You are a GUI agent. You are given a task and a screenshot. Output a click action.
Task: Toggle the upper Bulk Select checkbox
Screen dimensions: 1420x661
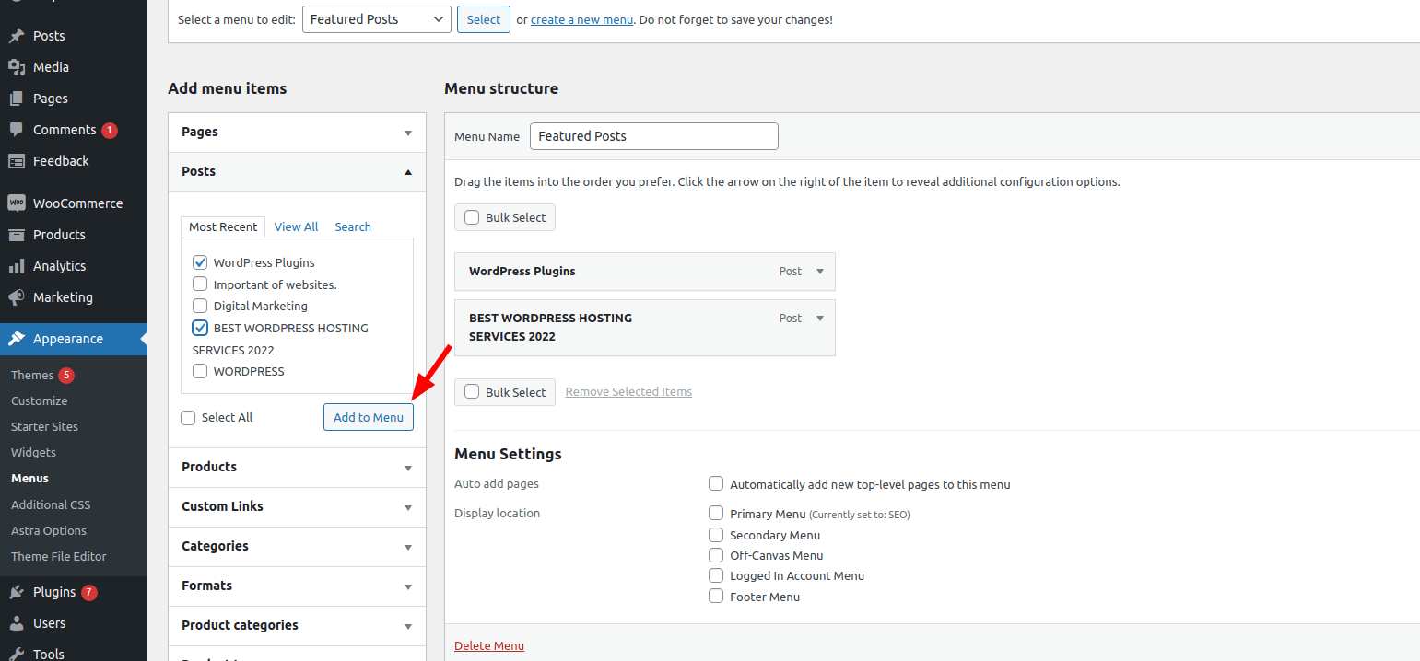pyautogui.click(x=472, y=217)
